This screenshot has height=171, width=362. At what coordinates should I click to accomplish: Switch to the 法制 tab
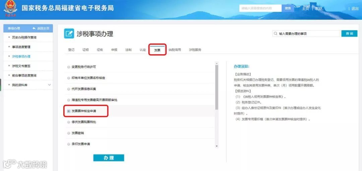click(x=128, y=50)
